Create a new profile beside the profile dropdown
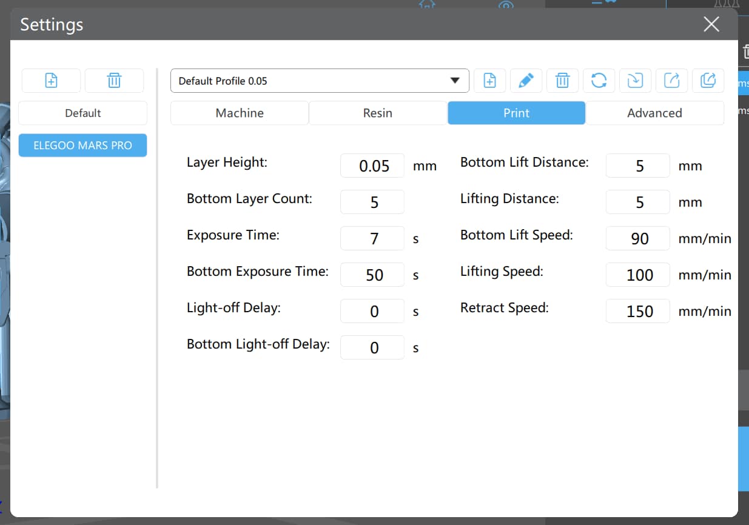This screenshot has height=525, width=749. [489, 81]
